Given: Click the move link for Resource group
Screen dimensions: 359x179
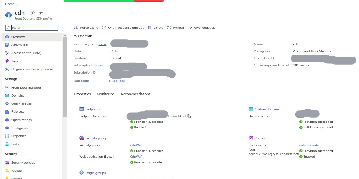Looking at the screenshot, I should pyautogui.click(x=102, y=44).
